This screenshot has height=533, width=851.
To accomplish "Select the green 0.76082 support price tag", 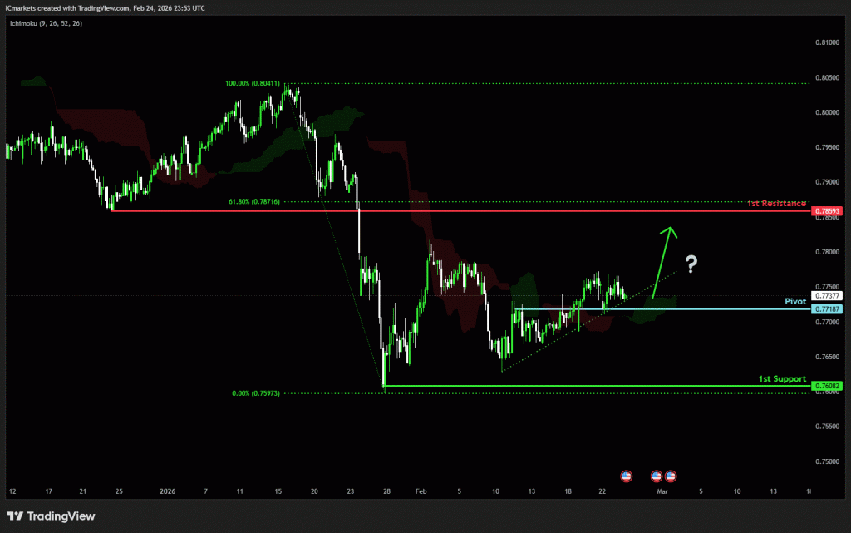I will (x=828, y=386).
